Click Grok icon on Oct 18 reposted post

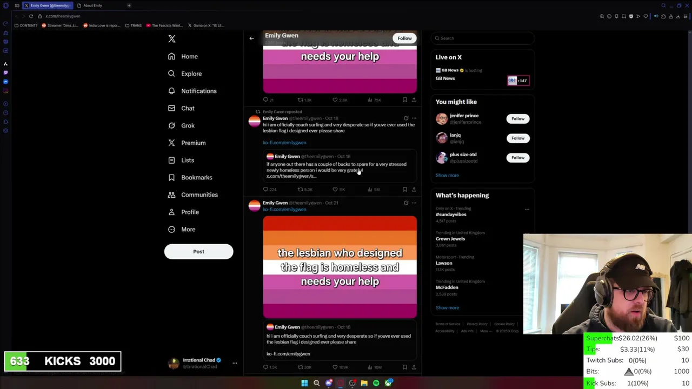pos(406,118)
